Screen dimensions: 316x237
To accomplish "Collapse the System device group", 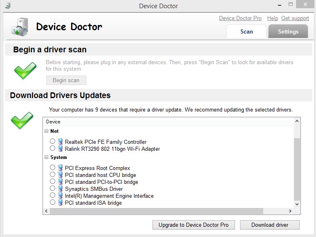I will [46, 157].
